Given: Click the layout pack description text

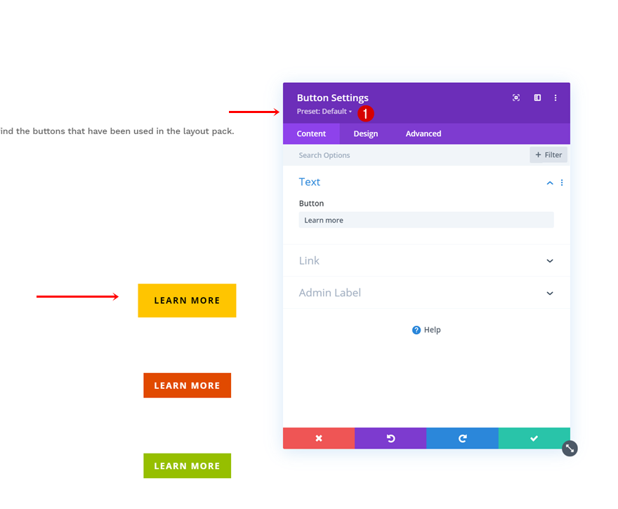Looking at the screenshot, I should 117,131.
